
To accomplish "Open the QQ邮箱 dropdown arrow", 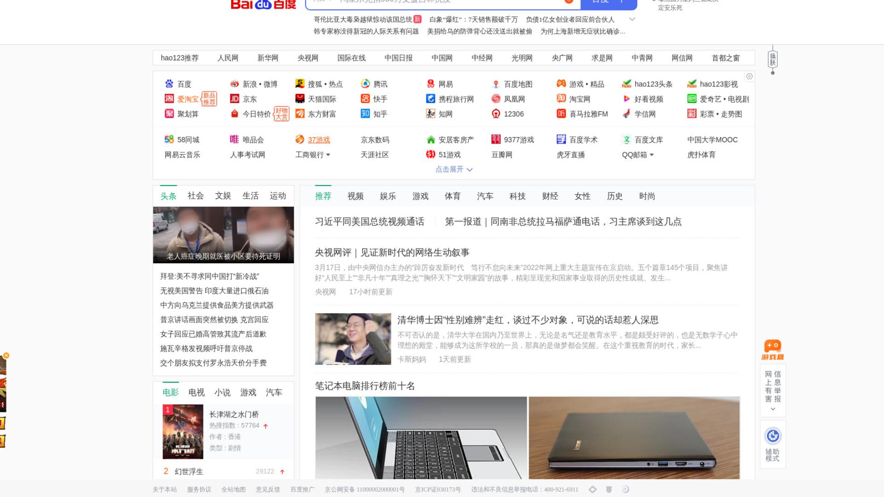I will point(651,155).
